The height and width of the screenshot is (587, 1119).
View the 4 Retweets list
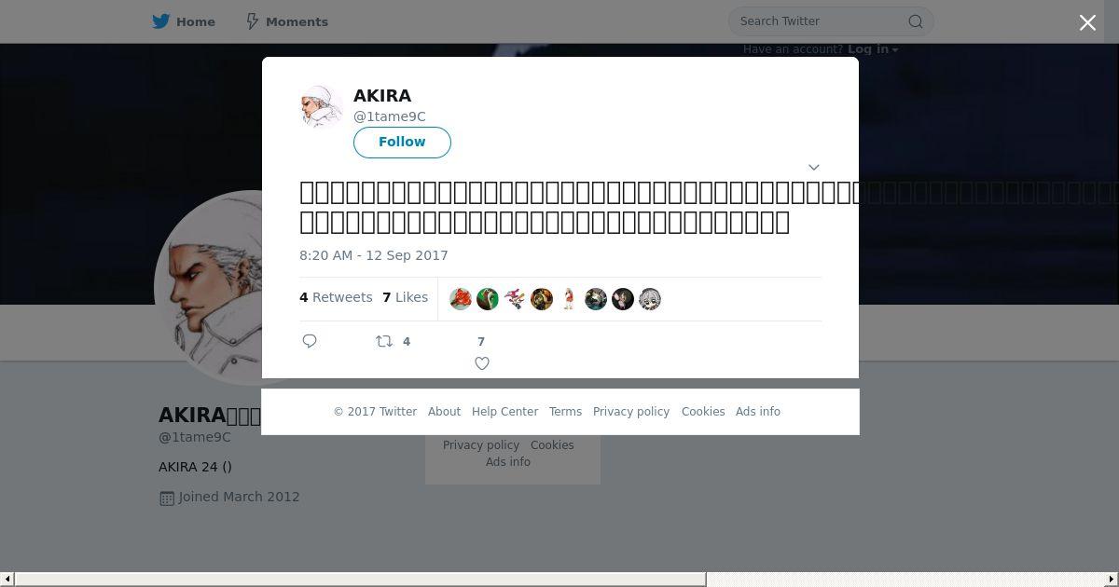[x=336, y=297]
